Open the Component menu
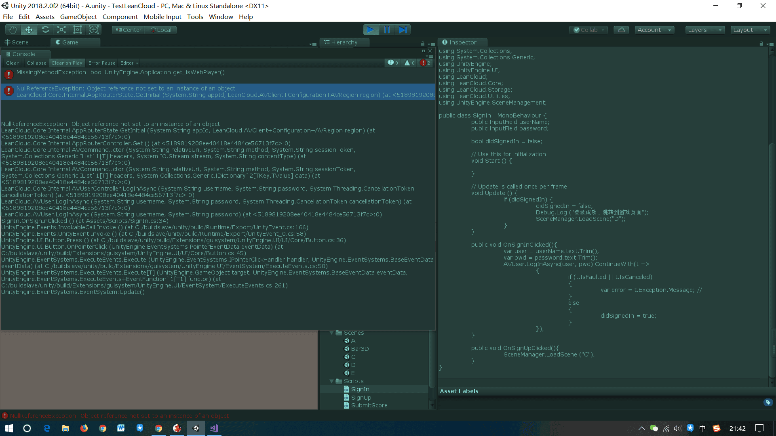Screen dimensions: 776x436 point(120,17)
